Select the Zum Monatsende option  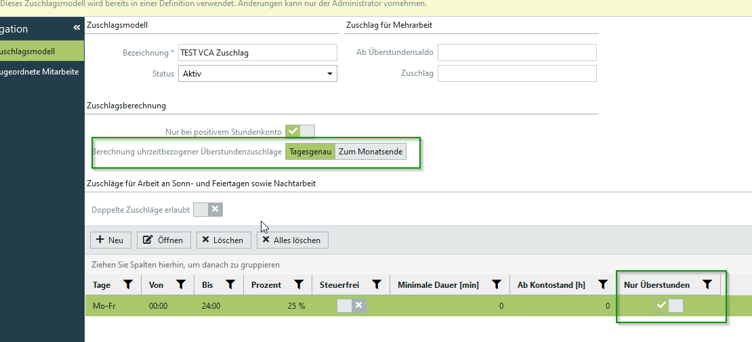tap(371, 152)
